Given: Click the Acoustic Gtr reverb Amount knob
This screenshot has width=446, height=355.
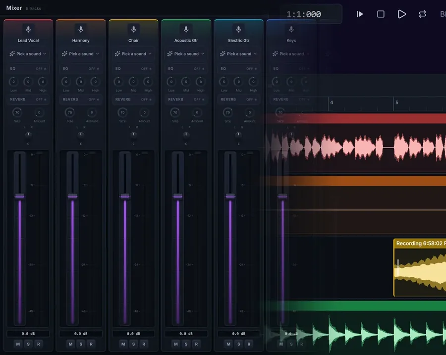Looking at the screenshot, I should pyautogui.click(x=197, y=112).
